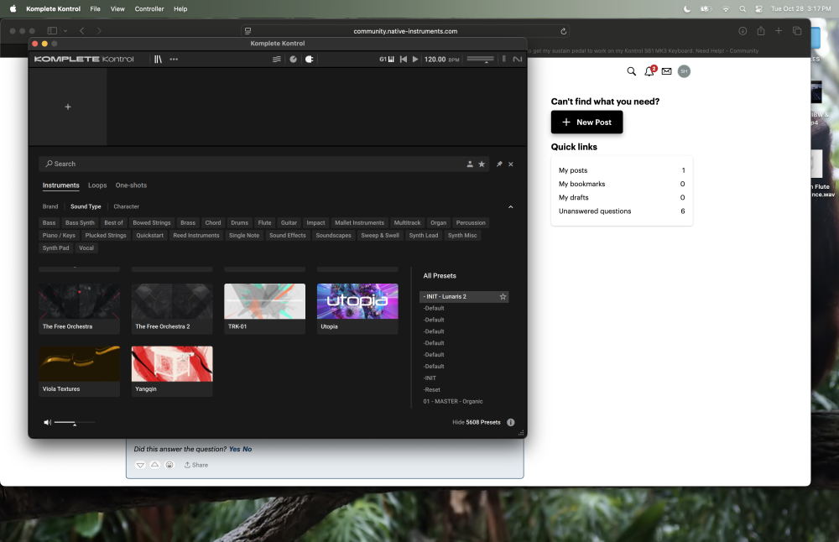Image resolution: width=839 pixels, height=542 pixels.
Task: Open the File menu in macOS menu bar
Action: coord(96,9)
